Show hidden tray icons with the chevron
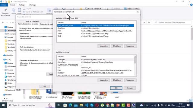The image size is (193, 108). 152,105
